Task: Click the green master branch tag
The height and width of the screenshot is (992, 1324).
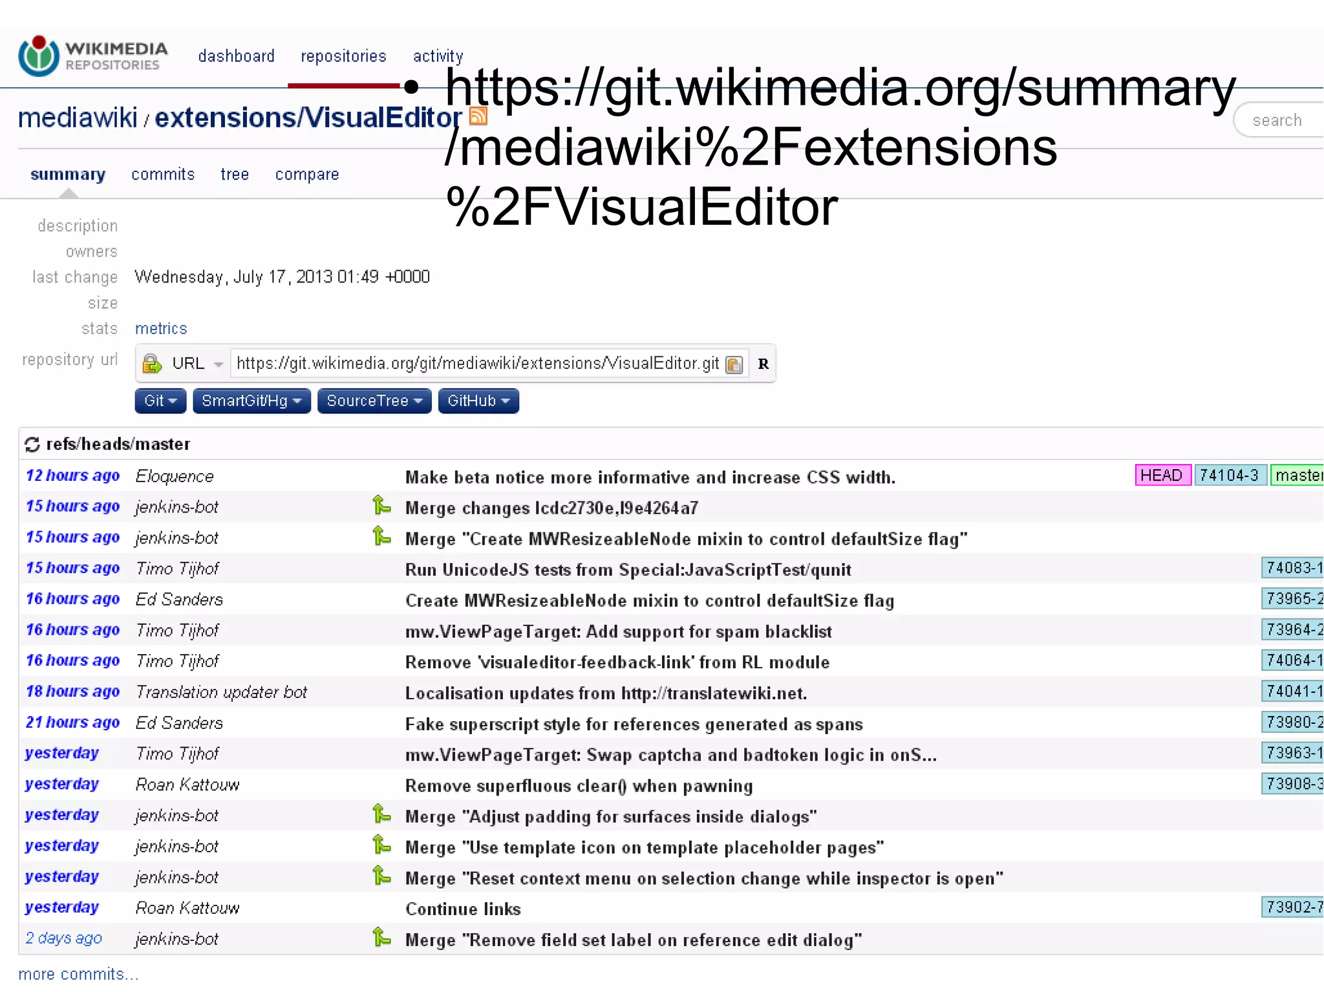Action: coord(1297,476)
